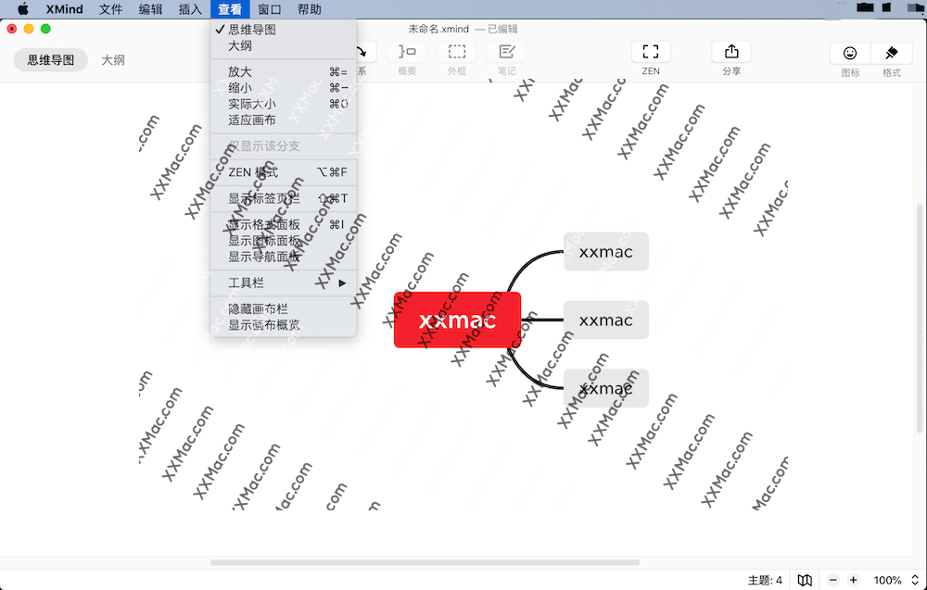Open the Format panel paintbrush icon

point(891,53)
